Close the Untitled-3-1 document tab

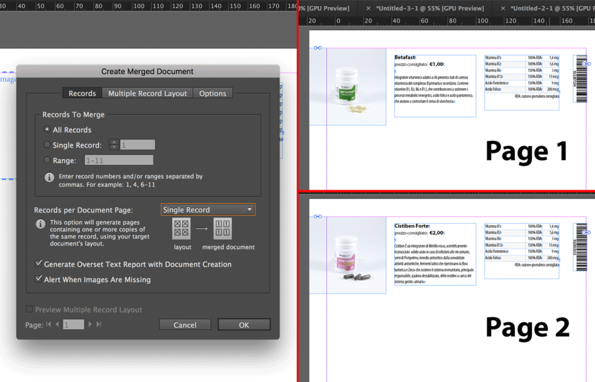[368, 8]
